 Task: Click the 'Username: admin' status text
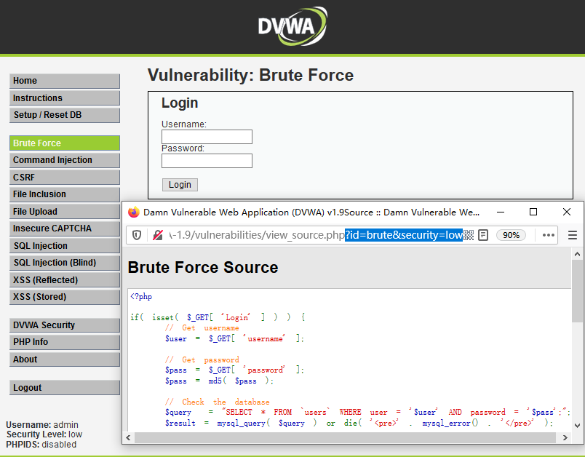pyautogui.click(x=42, y=425)
